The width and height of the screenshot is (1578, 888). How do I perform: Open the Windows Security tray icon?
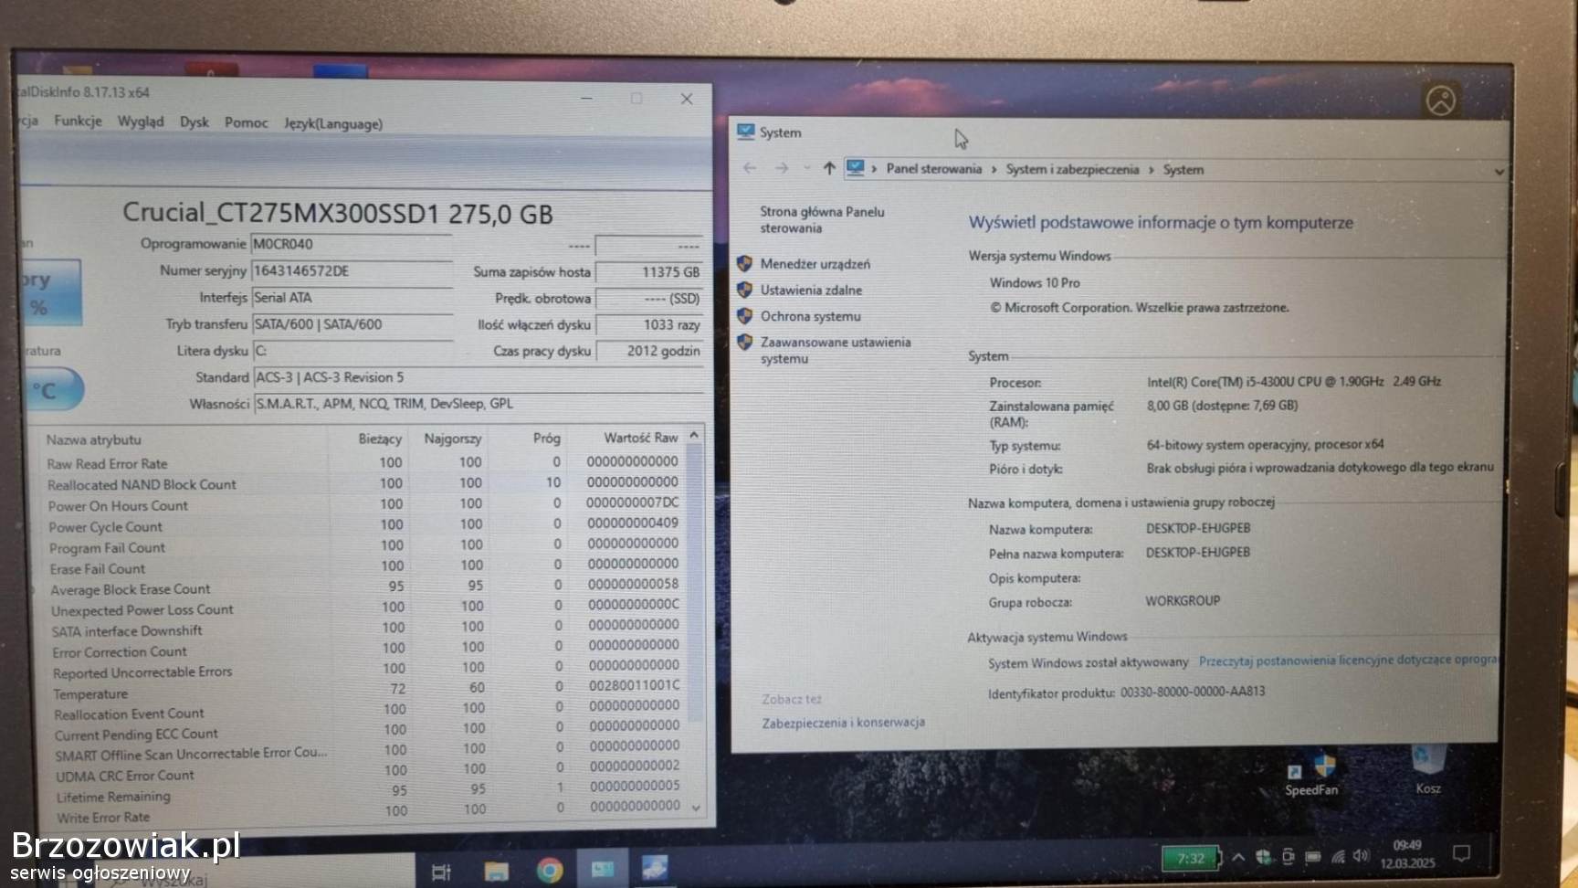pyautogui.click(x=1263, y=857)
